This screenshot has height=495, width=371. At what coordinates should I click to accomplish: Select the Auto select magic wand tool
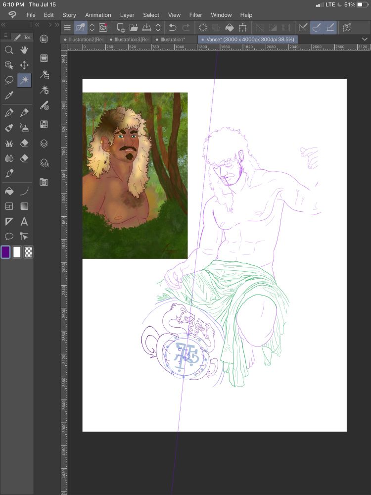coord(24,80)
